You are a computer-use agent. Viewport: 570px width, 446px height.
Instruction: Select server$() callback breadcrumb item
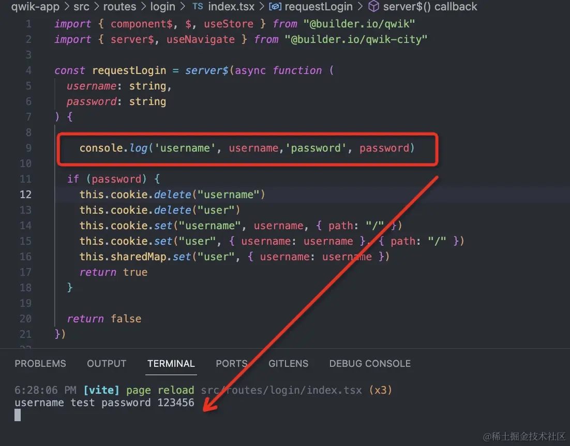(430, 7)
